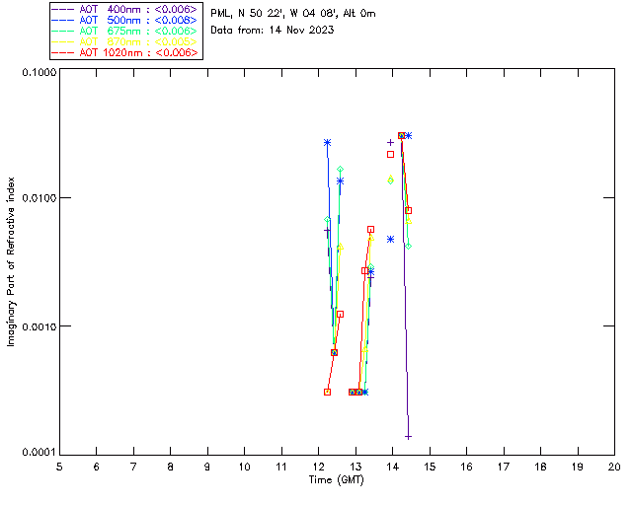Click the x-axis tick label 18
The image size is (632, 505).
coord(541,467)
